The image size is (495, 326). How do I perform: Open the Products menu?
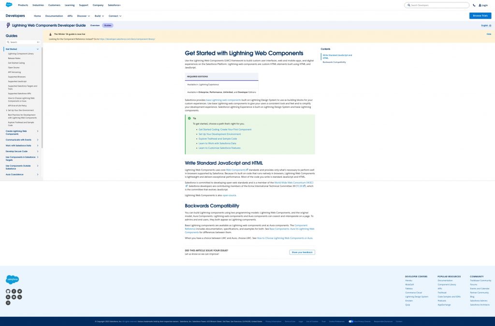23,5
